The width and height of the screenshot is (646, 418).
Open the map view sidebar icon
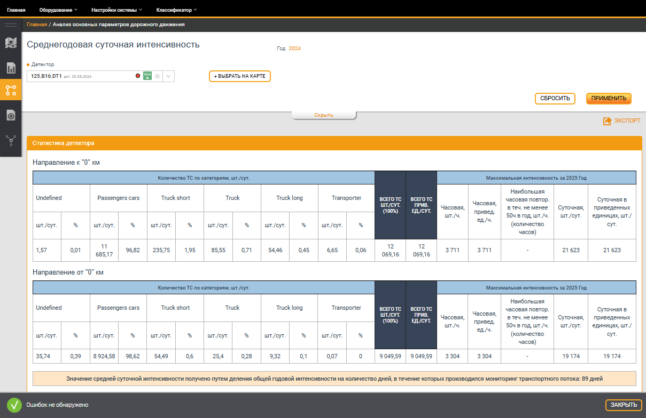(x=11, y=43)
